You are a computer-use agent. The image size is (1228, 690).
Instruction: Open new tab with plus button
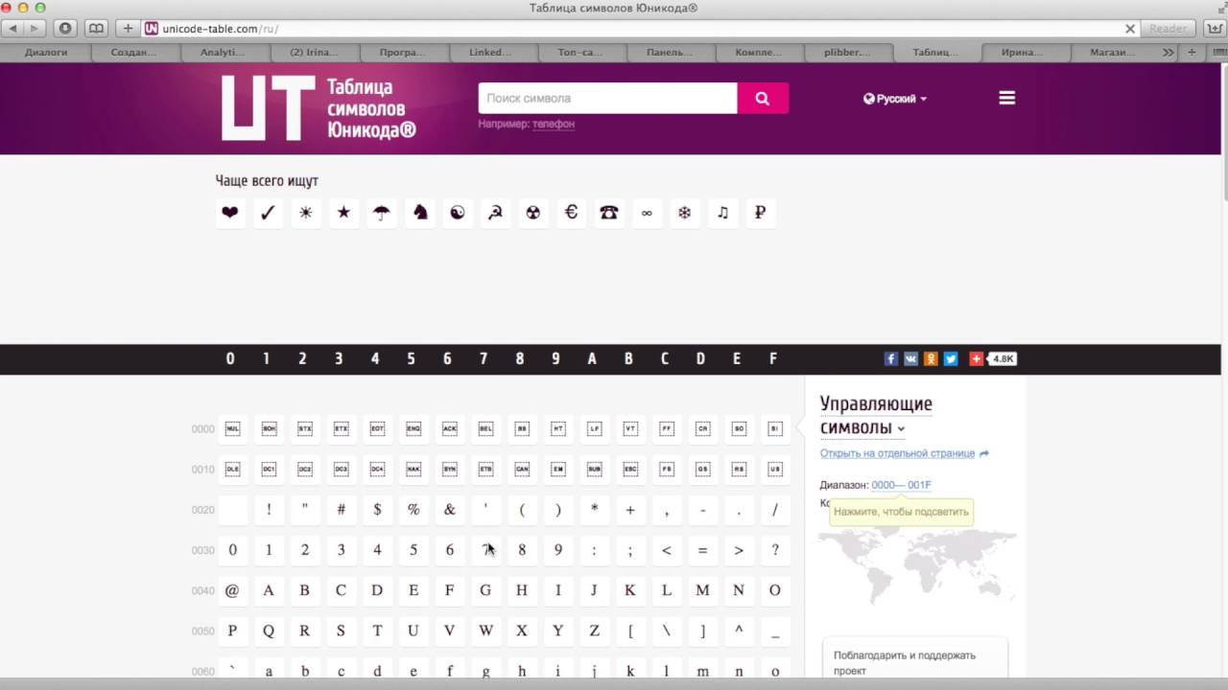(1192, 53)
